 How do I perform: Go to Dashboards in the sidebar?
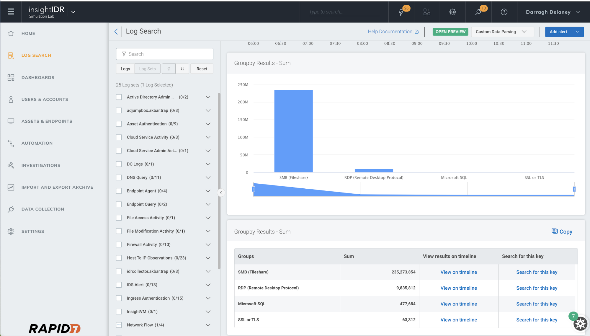point(38,78)
